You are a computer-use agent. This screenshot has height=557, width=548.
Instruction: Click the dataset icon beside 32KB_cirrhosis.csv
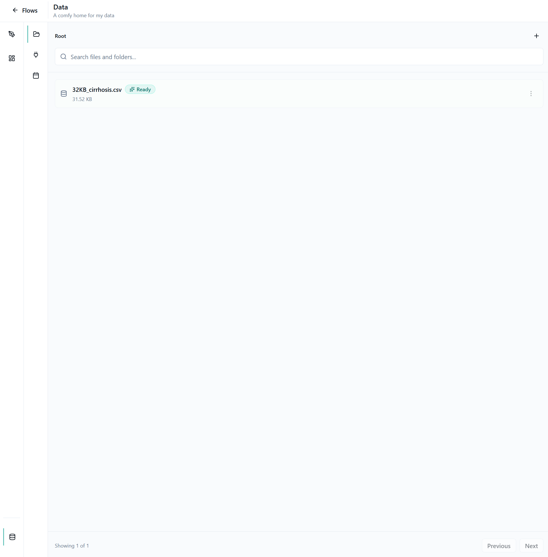(x=64, y=94)
